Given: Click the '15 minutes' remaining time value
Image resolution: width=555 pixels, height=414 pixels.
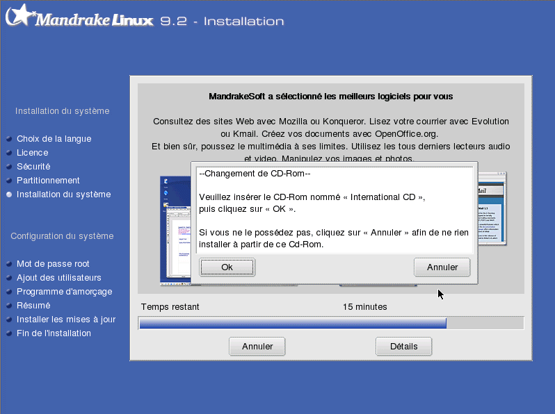Looking at the screenshot, I should click(x=365, y=306).
